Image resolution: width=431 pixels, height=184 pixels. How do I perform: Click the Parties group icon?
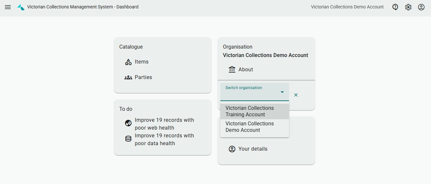[x=128, y=77]
